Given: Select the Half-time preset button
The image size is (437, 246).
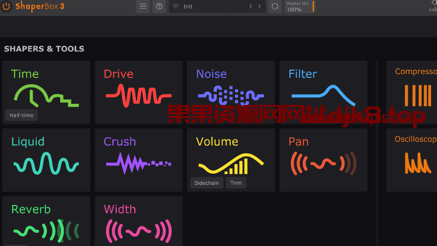Looking at the screenshot, I should 21,116.
